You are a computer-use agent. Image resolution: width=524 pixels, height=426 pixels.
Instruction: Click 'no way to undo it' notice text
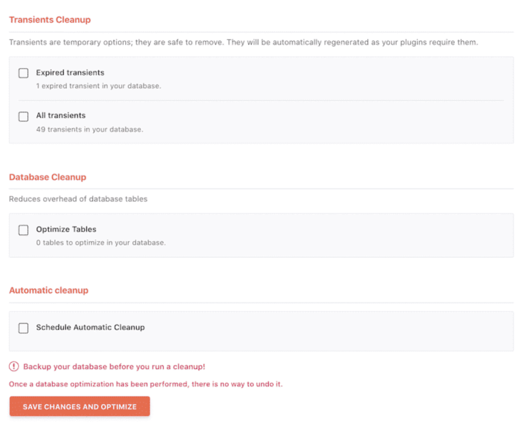[x=251, y=384]
